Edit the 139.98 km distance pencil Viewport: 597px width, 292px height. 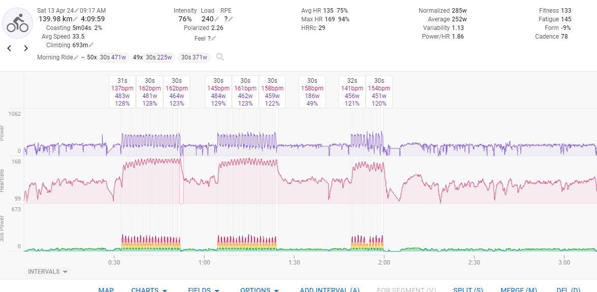pos(77,19)
